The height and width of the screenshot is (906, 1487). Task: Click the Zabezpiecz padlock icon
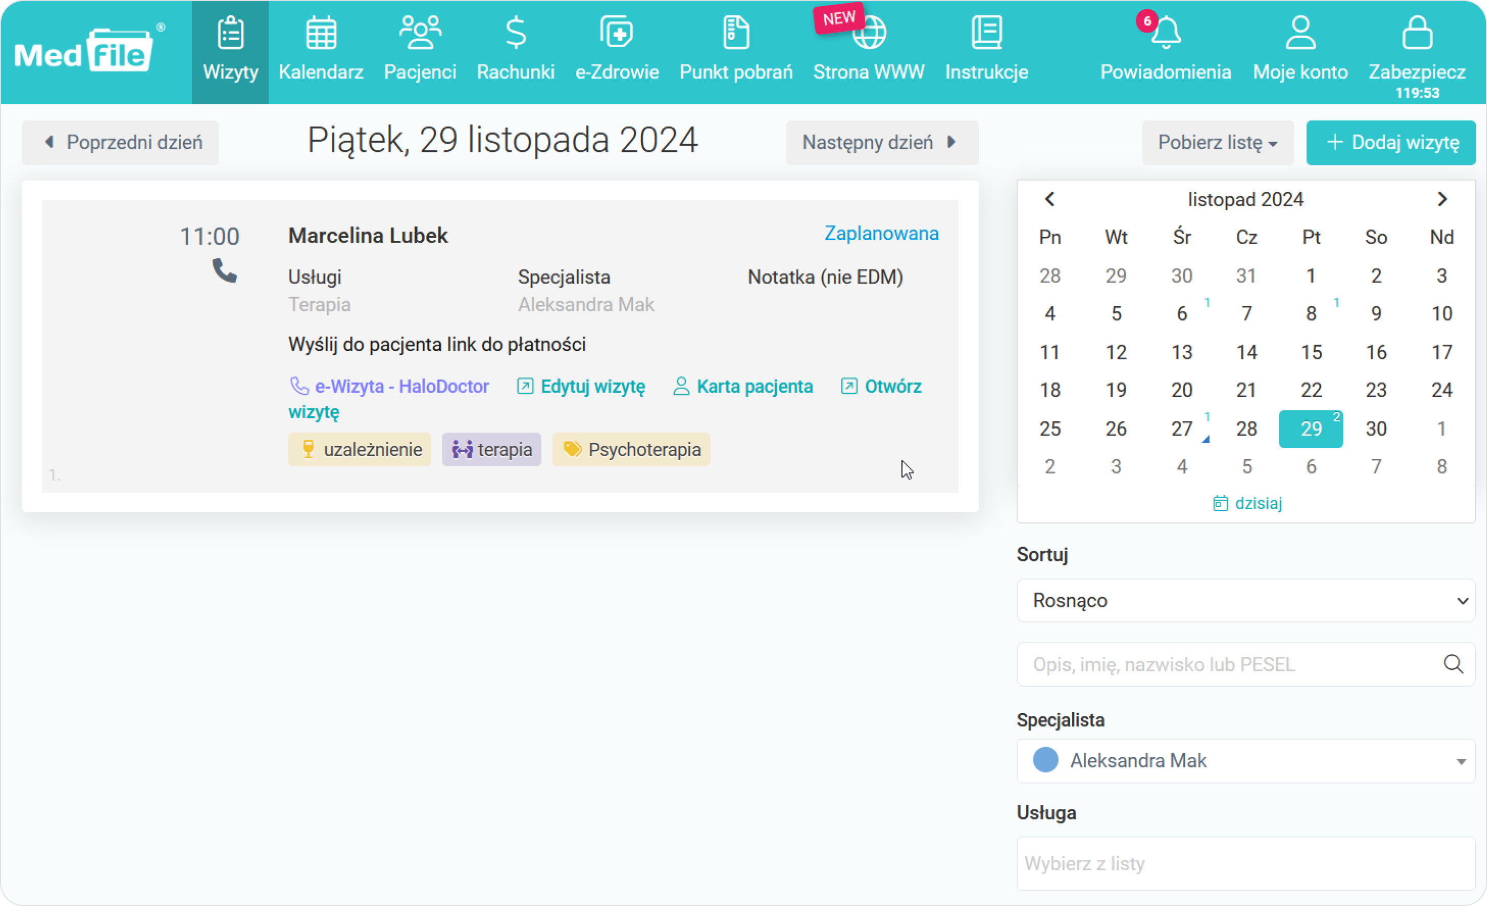coord(1417,33)
